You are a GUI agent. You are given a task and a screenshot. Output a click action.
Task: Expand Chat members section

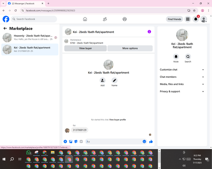pyautogui.click(x=182, y=77)
